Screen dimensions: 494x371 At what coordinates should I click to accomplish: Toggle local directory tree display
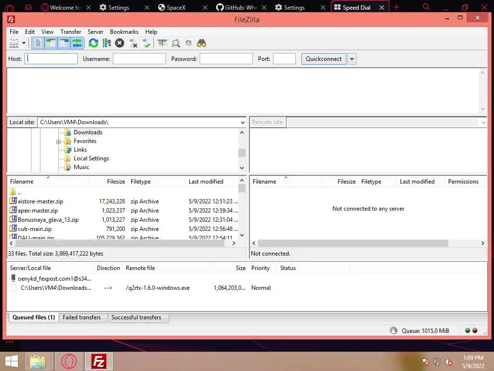[x=51, y=43]
